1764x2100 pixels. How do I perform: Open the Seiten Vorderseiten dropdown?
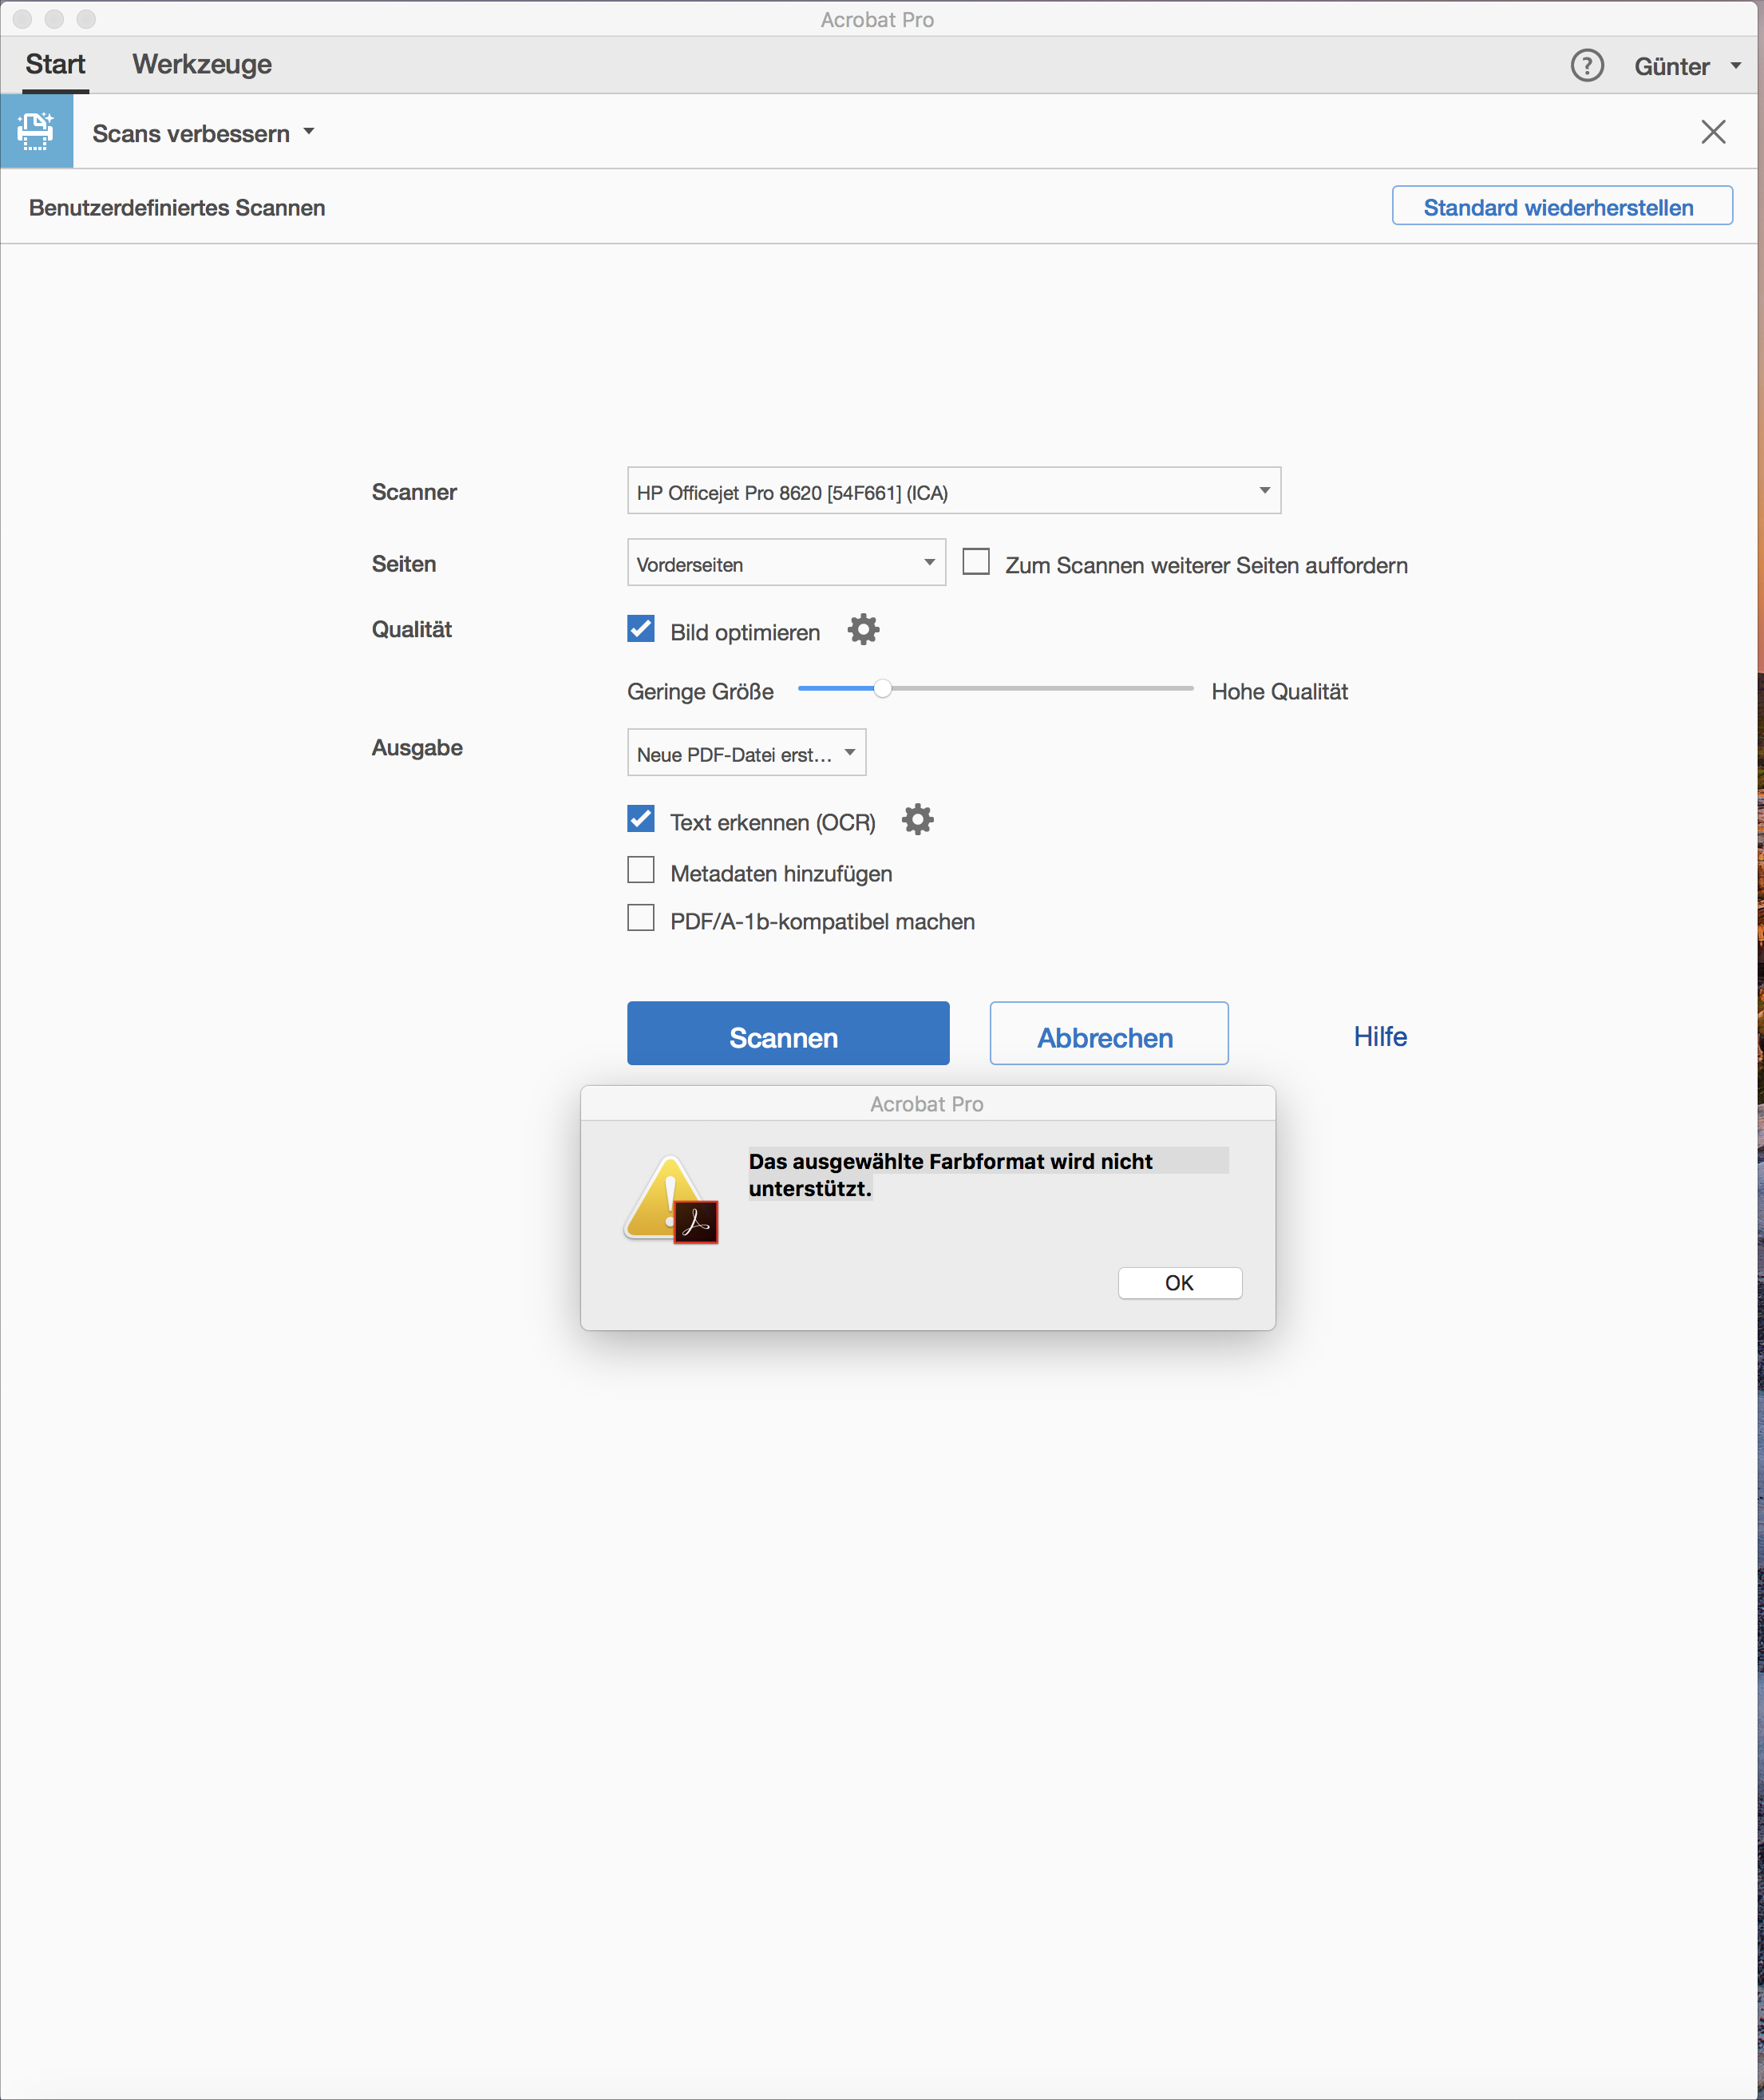pos(786,563)
